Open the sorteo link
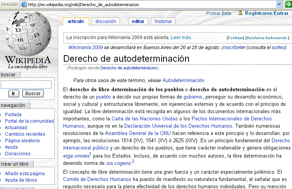This screenshot has height=189, width=292. 279,47
